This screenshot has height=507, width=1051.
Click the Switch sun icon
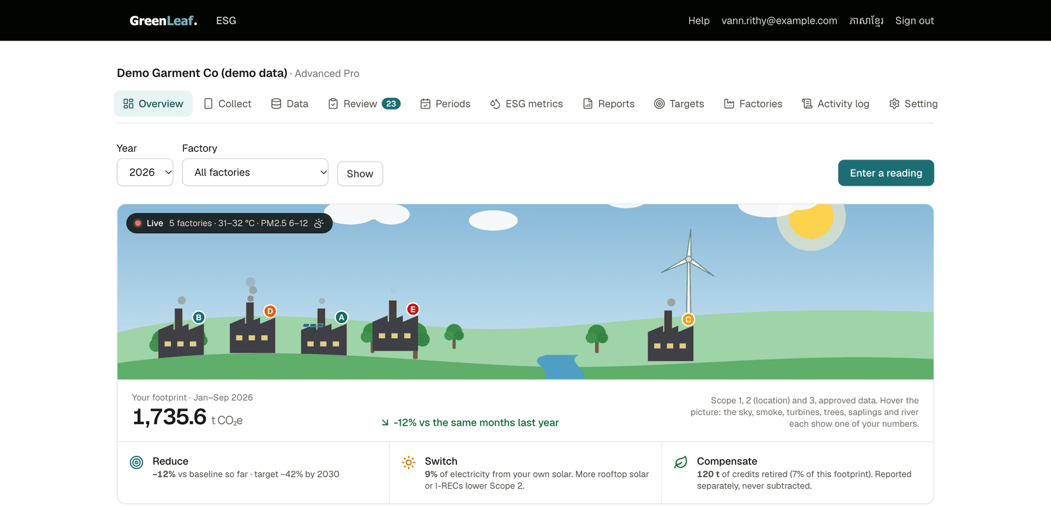(409, 462)
